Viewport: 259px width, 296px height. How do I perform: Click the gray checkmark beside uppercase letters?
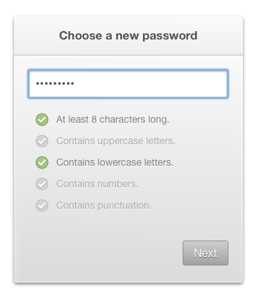pyautogui.click(x=42, y=141)
